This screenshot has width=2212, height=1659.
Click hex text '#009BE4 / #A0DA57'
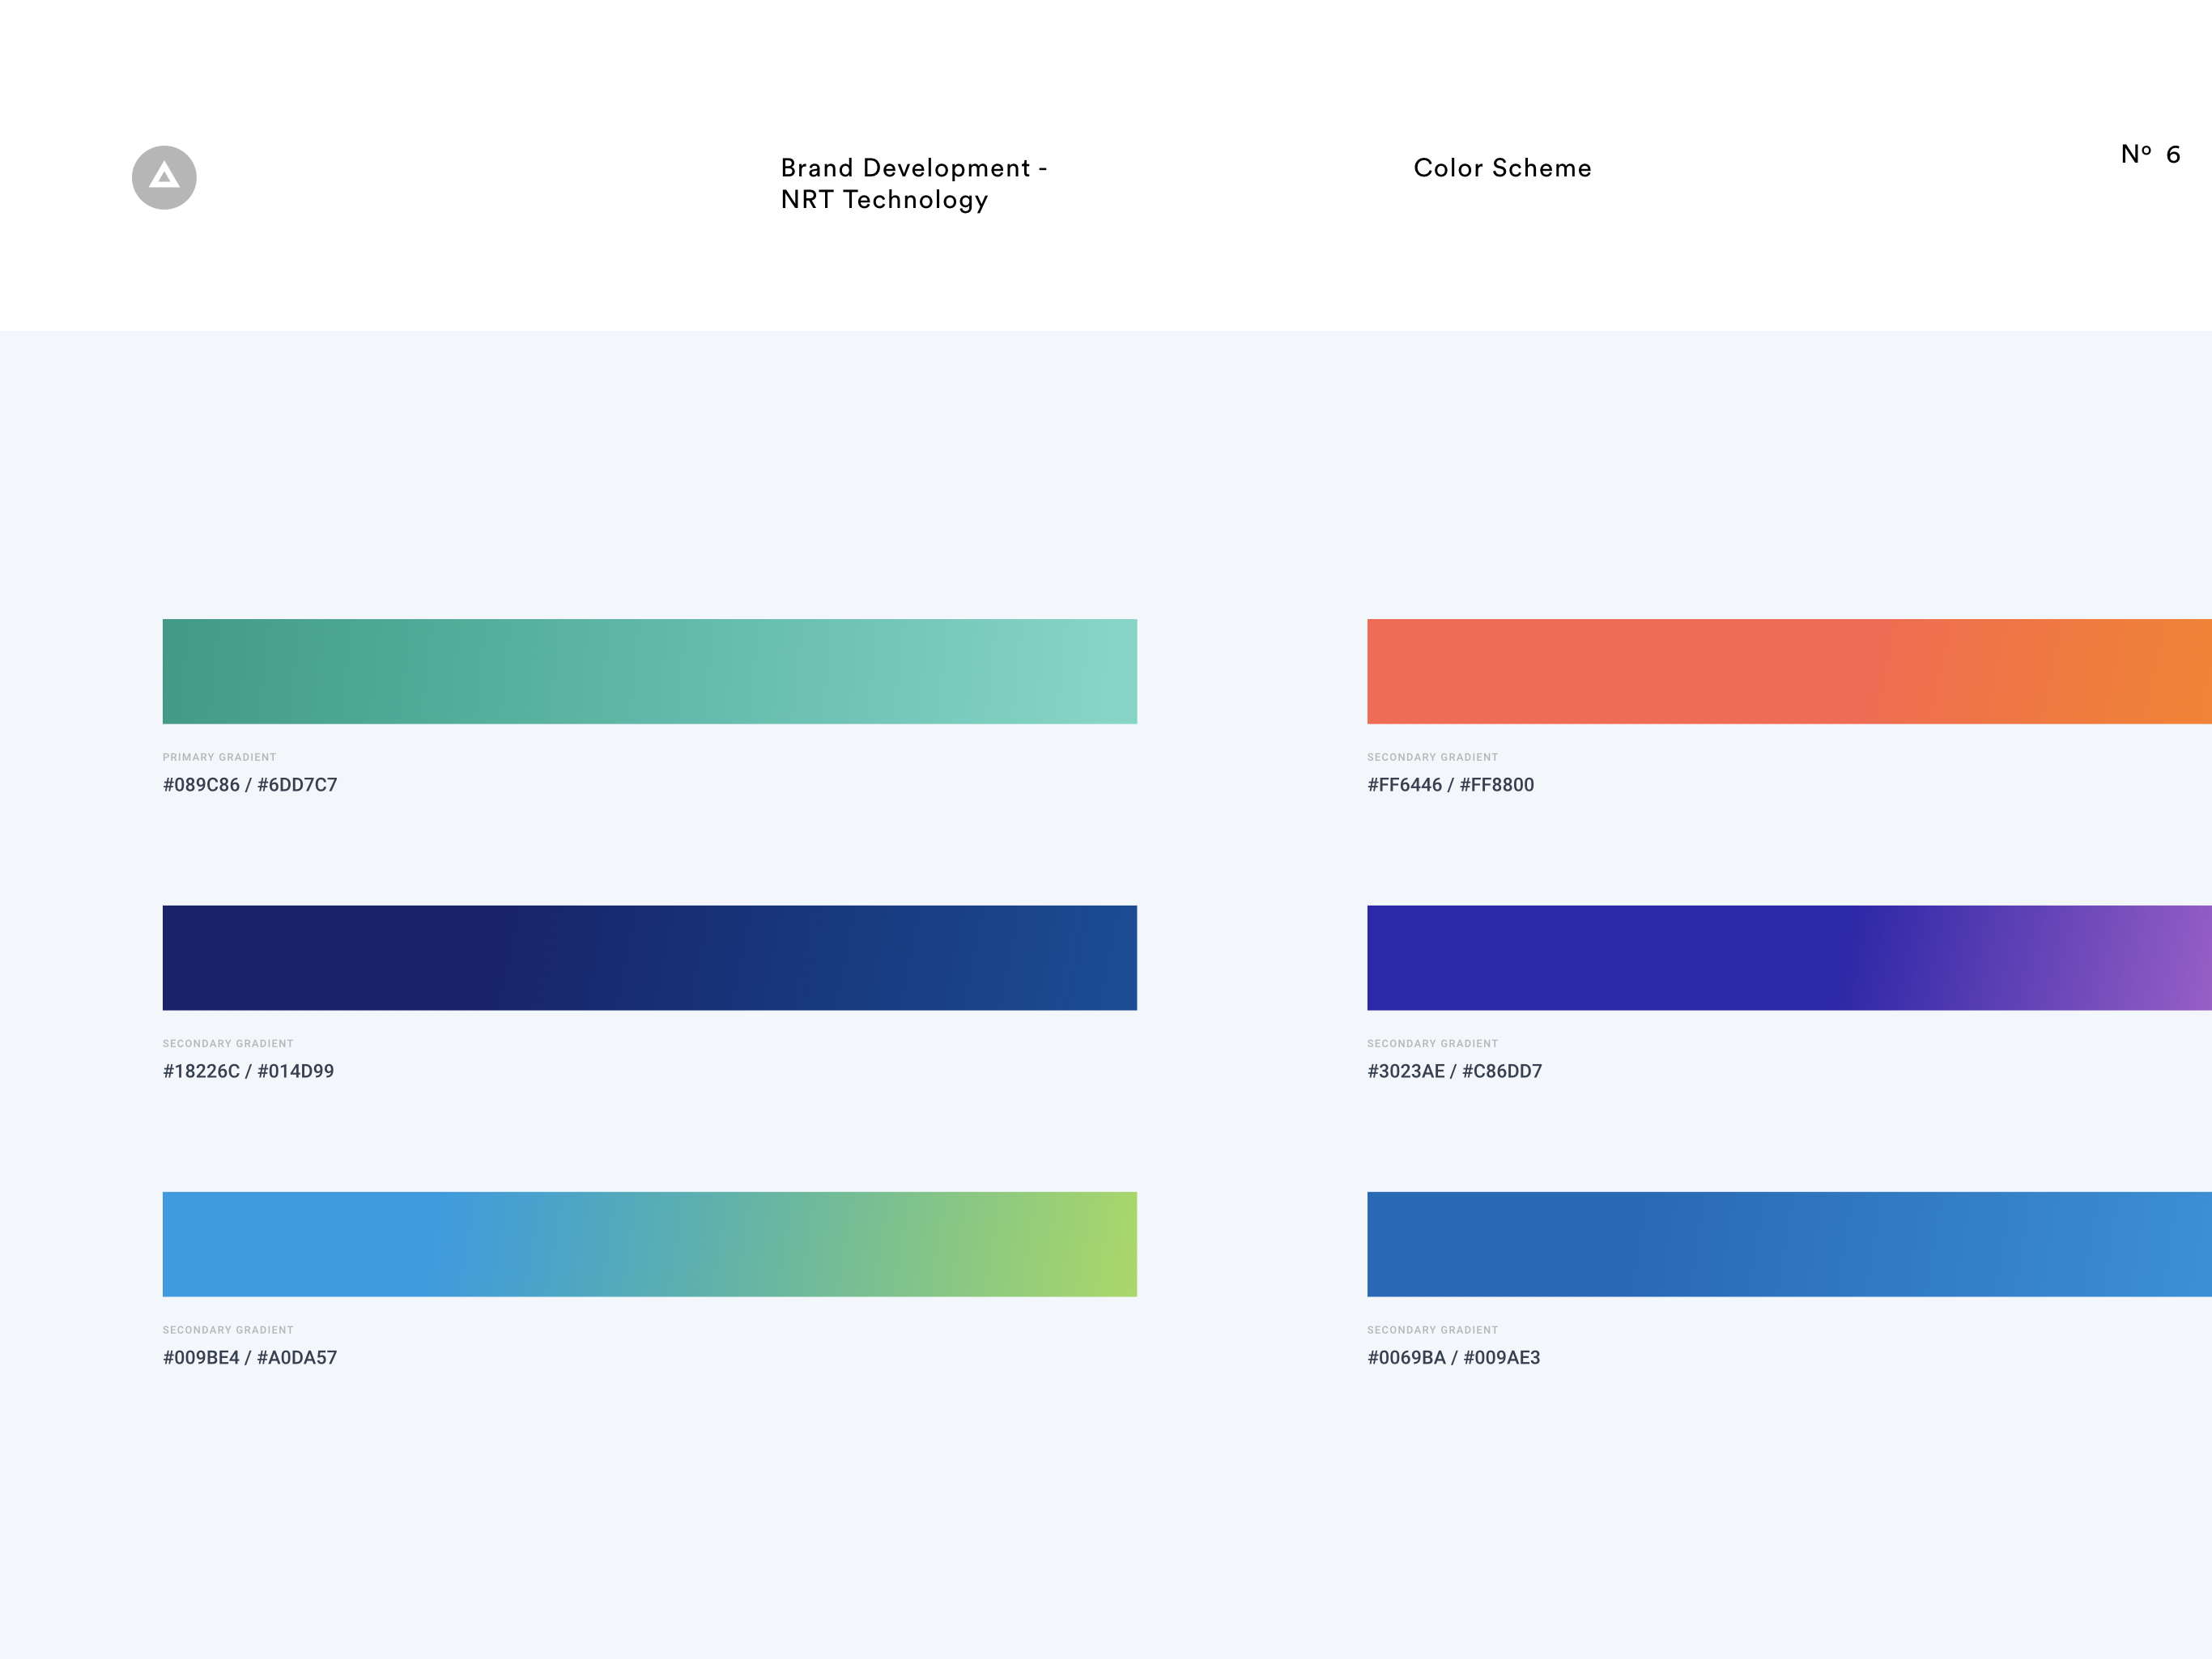coord(250,1357)
